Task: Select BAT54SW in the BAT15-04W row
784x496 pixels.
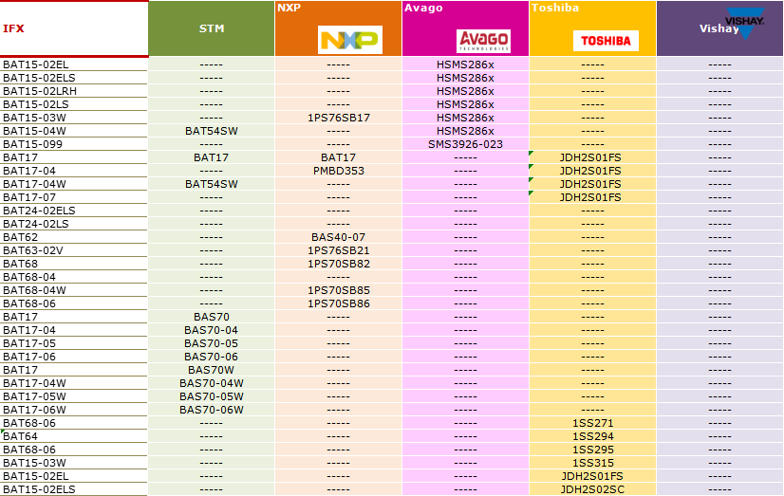Action: (212, 131)
